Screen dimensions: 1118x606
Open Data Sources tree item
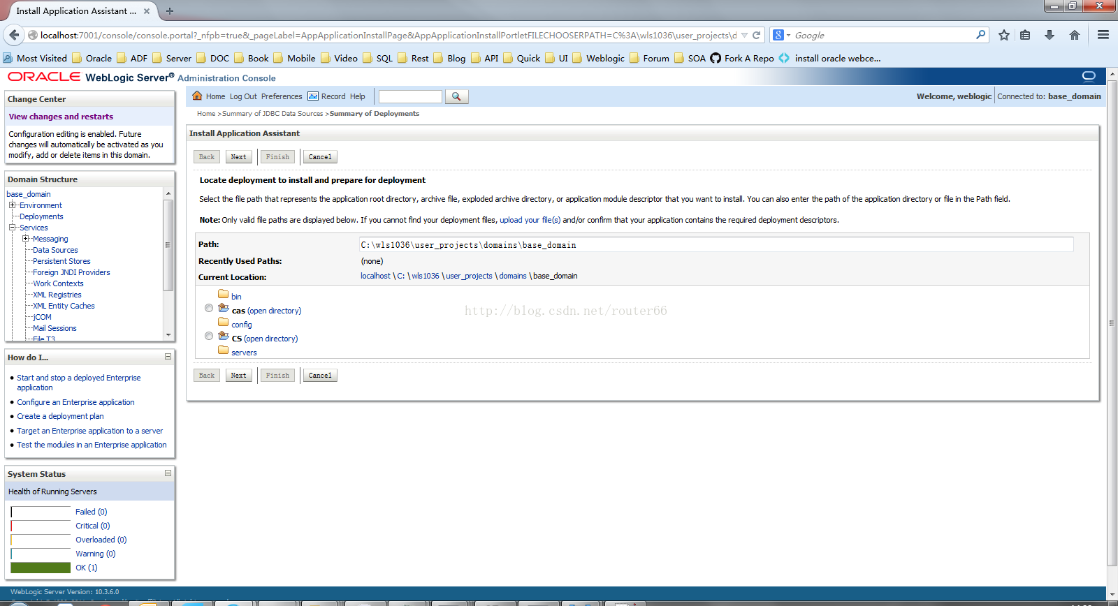[55, 250]
